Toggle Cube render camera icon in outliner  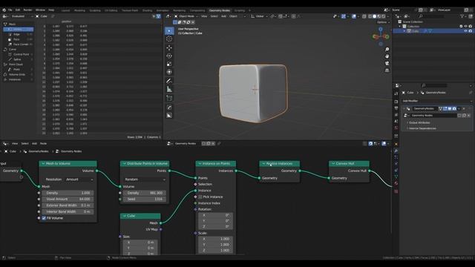pos(470,31)
